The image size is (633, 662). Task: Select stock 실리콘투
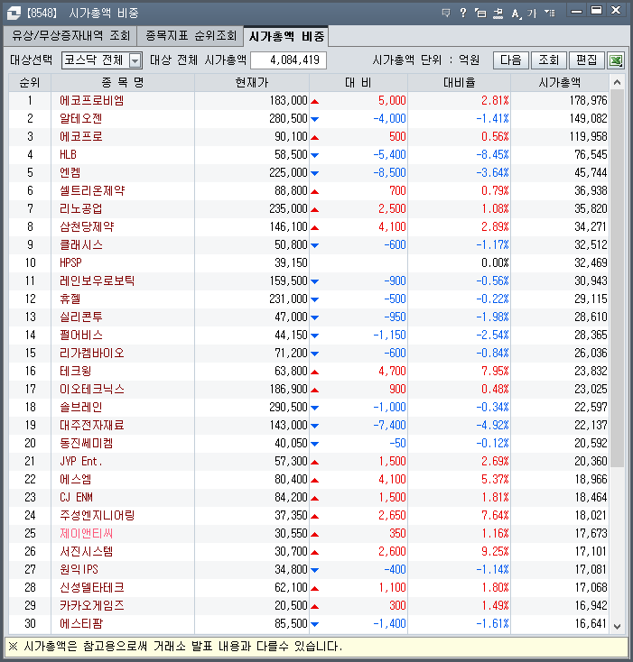80,317
